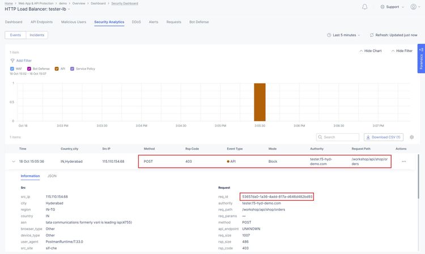Toggle the Bot Defense checkbox
The image size is (425, 254).
(x=29, y=69)
